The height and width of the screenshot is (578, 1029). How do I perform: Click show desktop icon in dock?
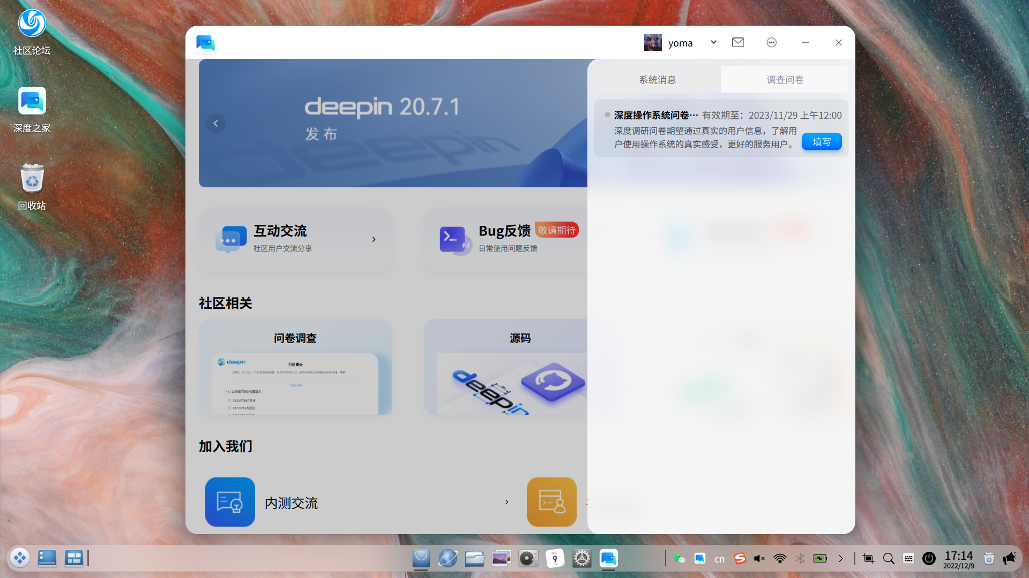(x=47, y=558)
